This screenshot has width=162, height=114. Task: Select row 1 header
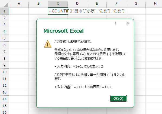pyautogui.click(x=4, y=11)
